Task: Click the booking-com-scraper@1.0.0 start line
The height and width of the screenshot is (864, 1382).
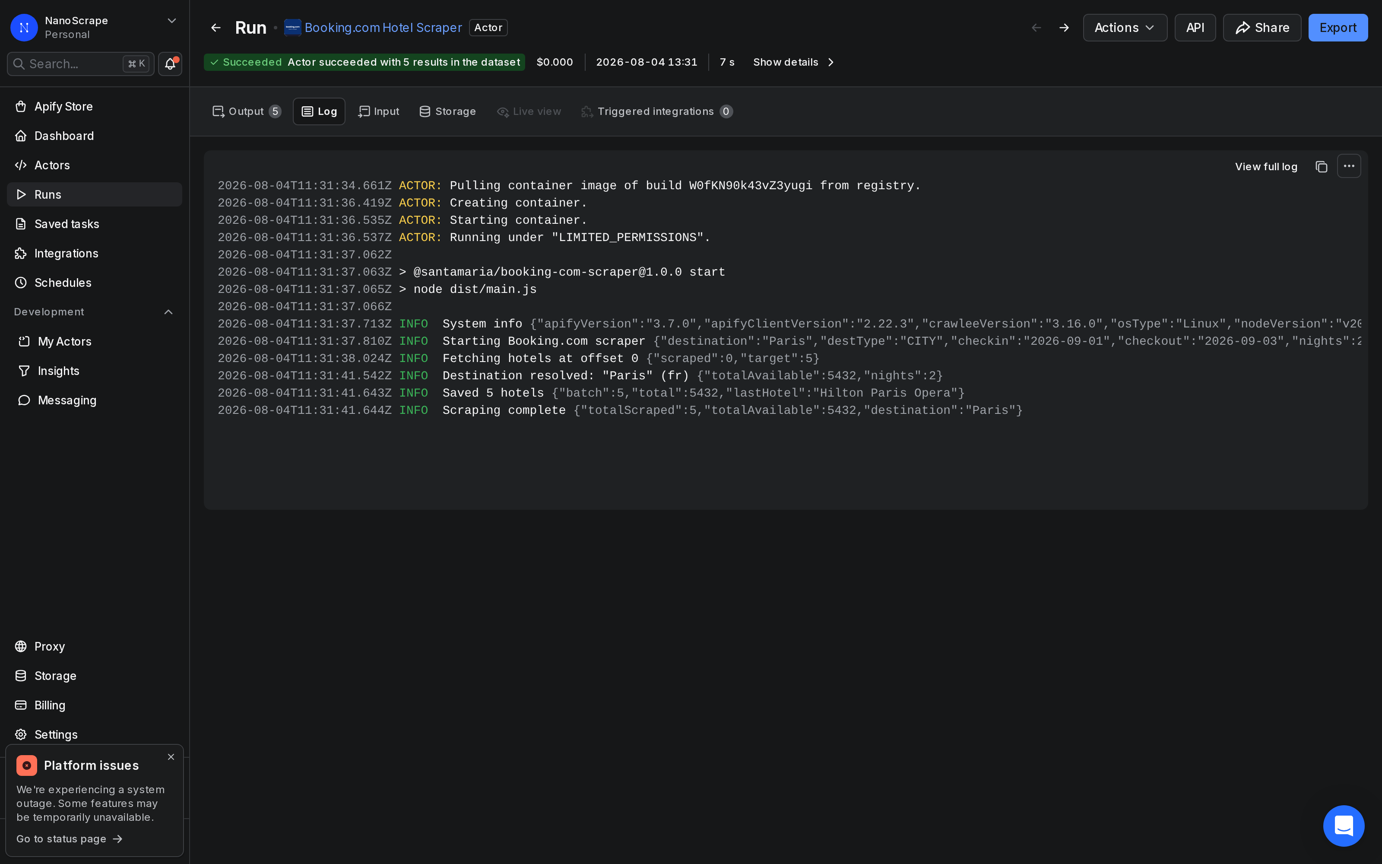Action: [x=471, y=272]
